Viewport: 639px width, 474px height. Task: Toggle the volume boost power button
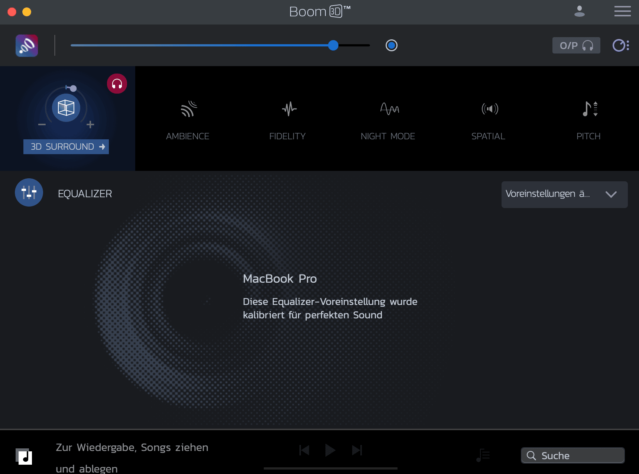pos(392,45)
